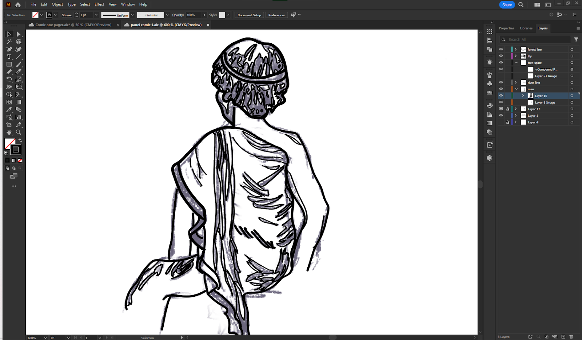Click the Fill color swatch in toolbar

click(9, 143)
